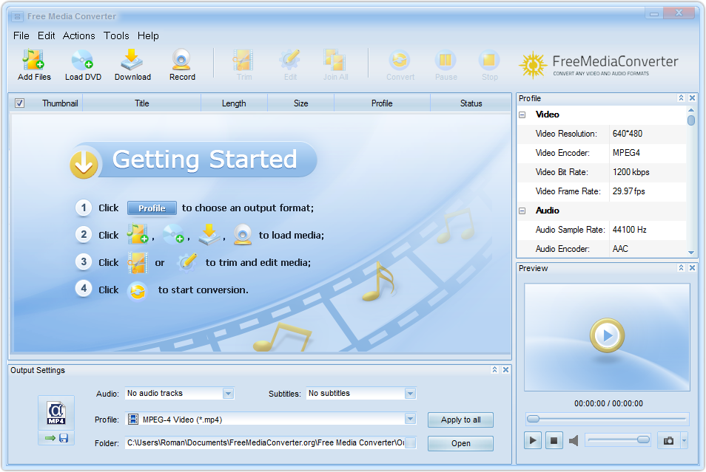Open the Profile format dropdown
The image size is (706, 472).
click(410, 419)
